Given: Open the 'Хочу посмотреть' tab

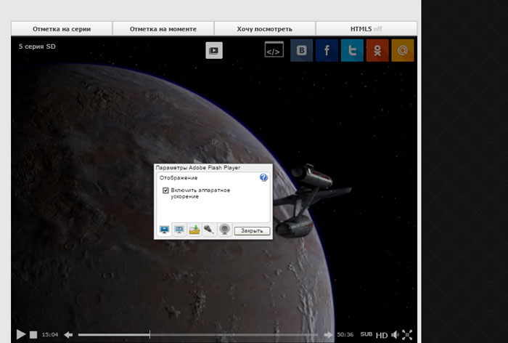Looking at the screenshot, I should pyautogui.click(x=264, y=29).
